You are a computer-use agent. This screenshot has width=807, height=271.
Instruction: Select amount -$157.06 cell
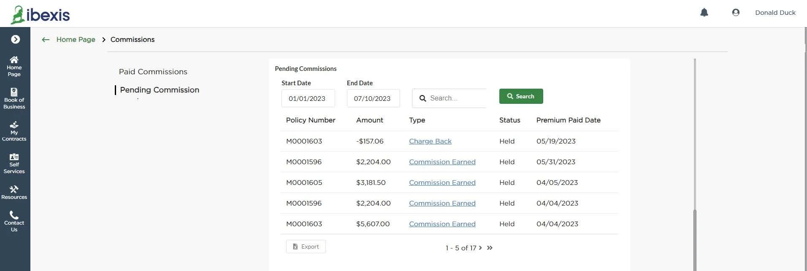point(370,141)
